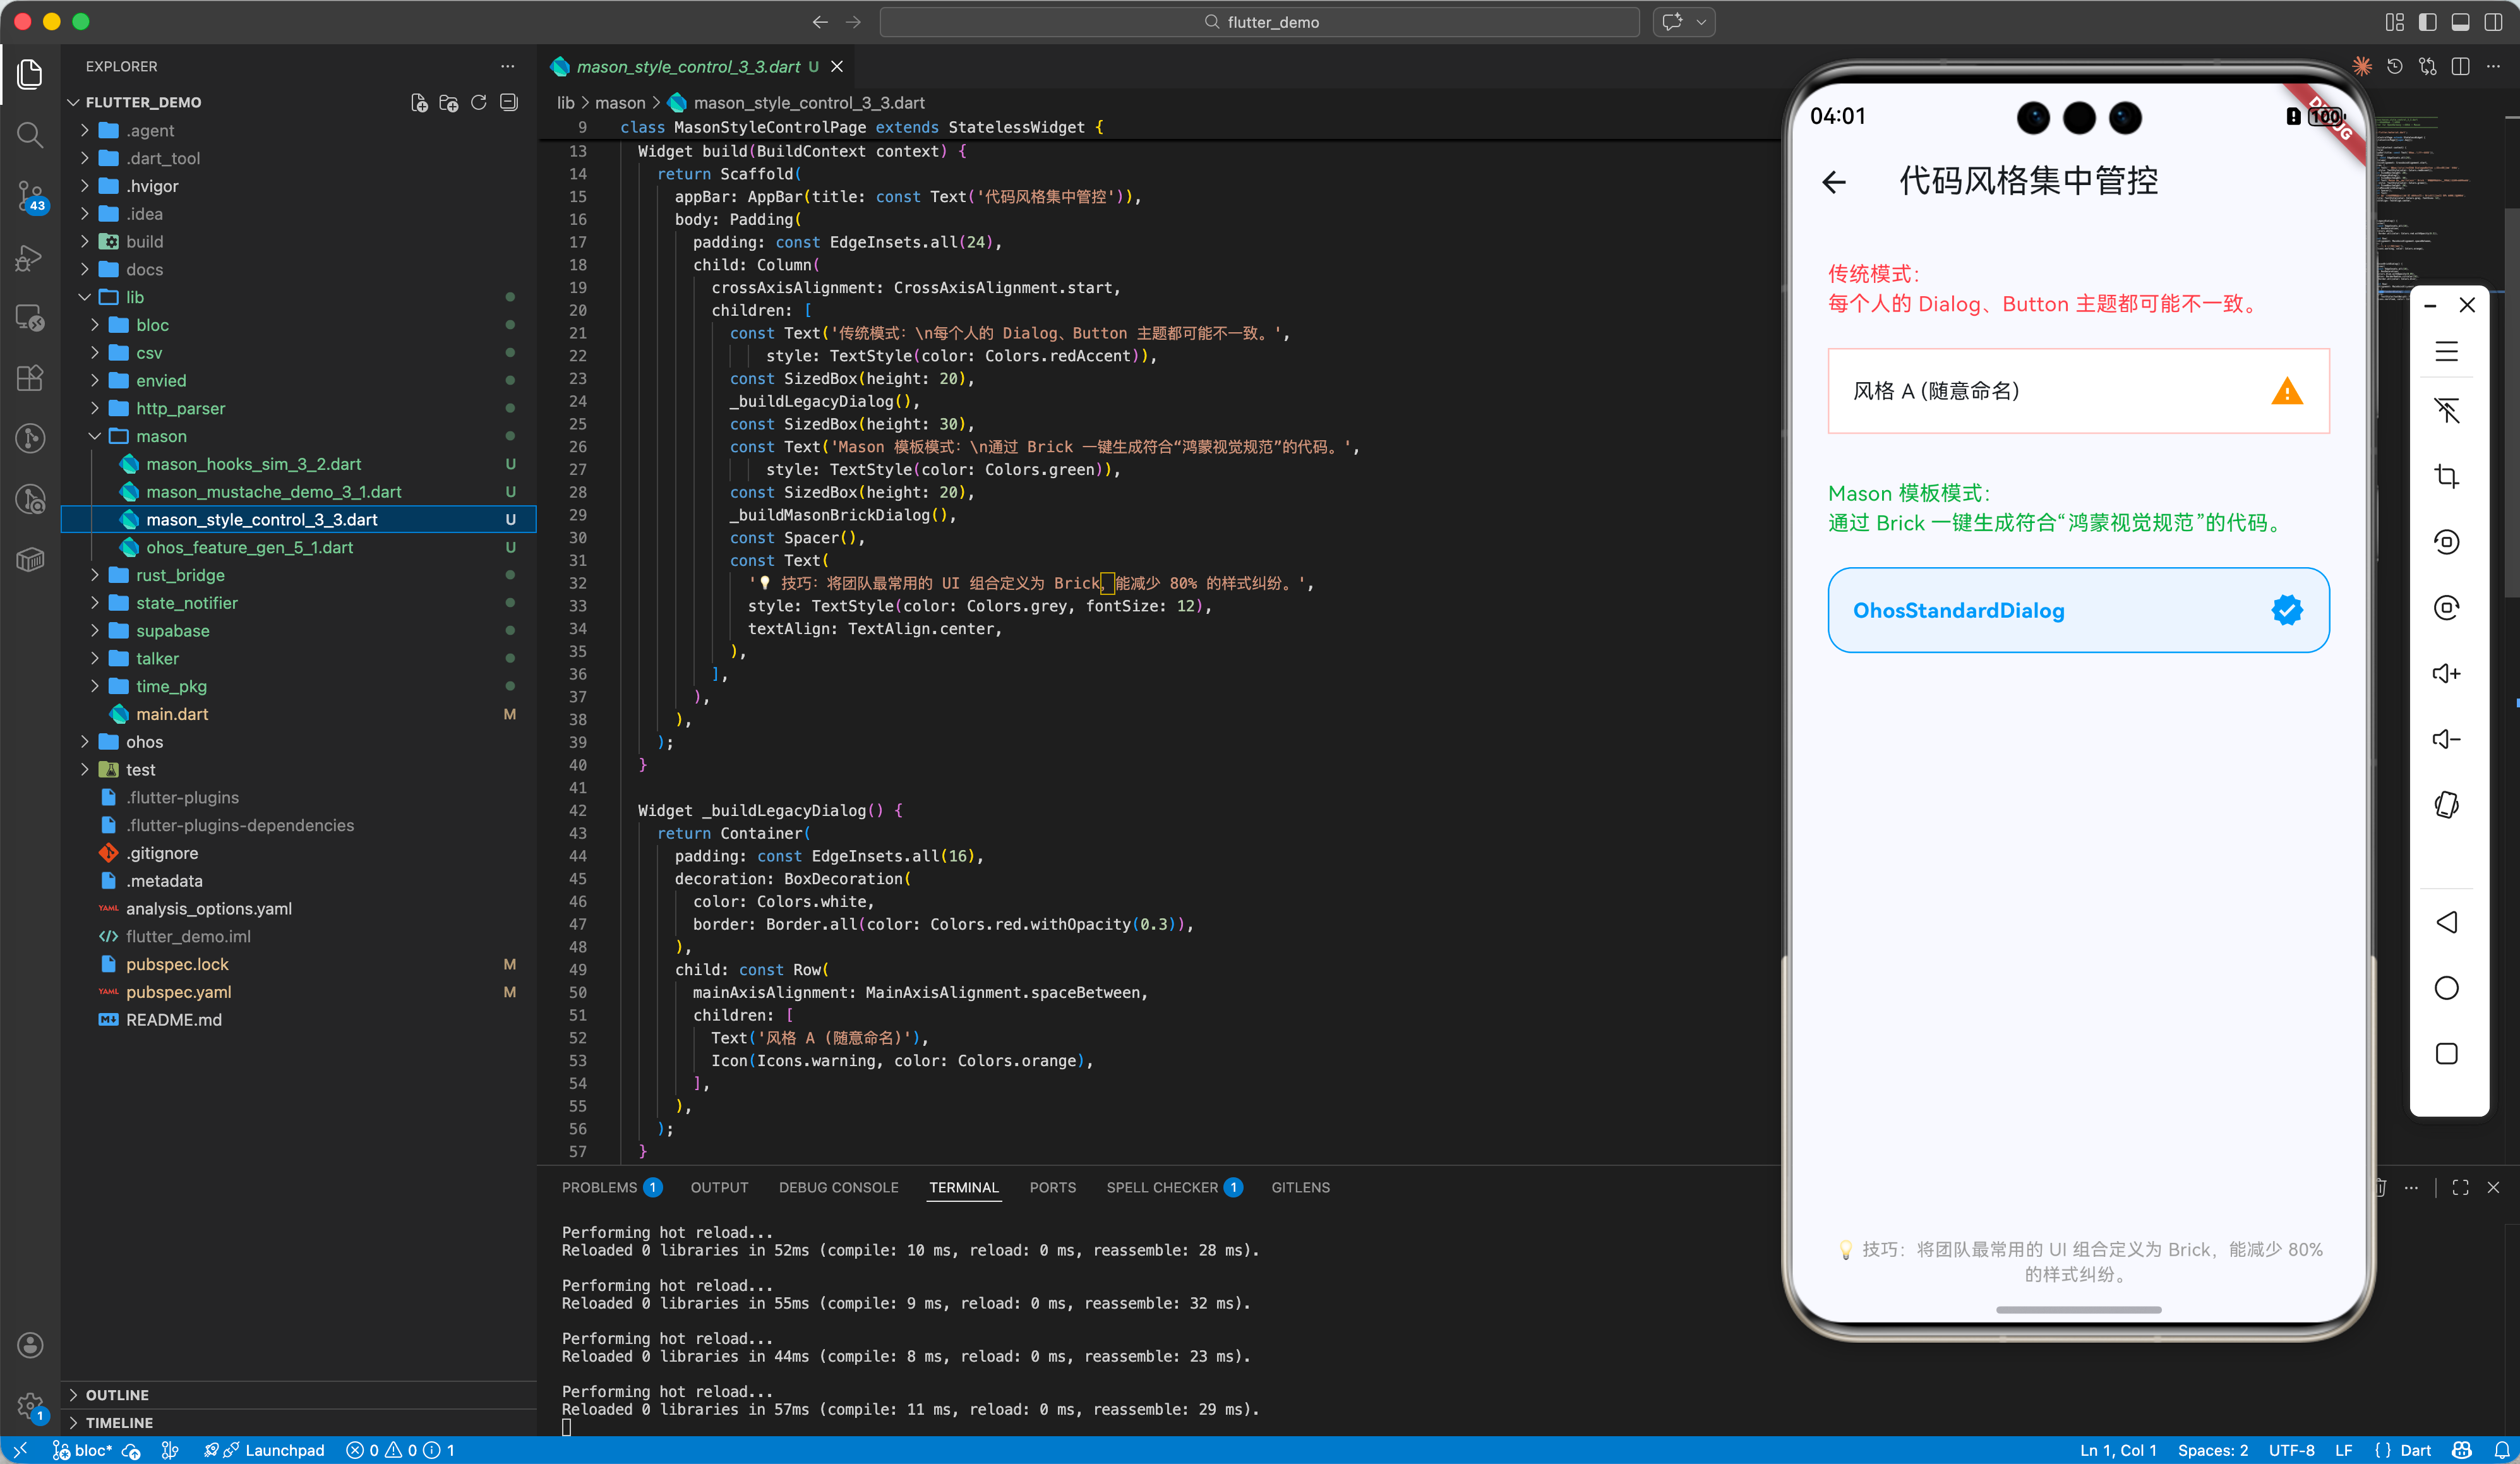2520x1464 pixels.
Task: Open the Extensions view icon
Action: click(x=30, y=377)
